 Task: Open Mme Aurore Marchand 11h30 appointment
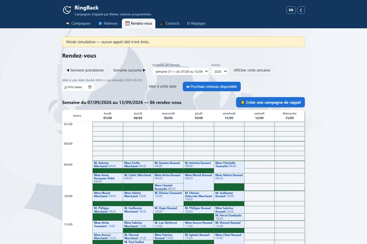coord(107,237)
